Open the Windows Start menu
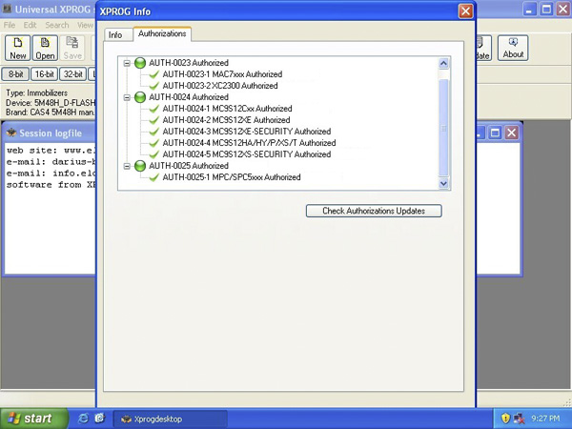The height and width of the screenshot is (429, 572). tap(33, 419)
